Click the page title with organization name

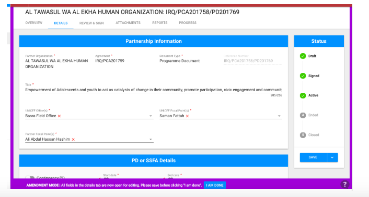click(132, 12)
